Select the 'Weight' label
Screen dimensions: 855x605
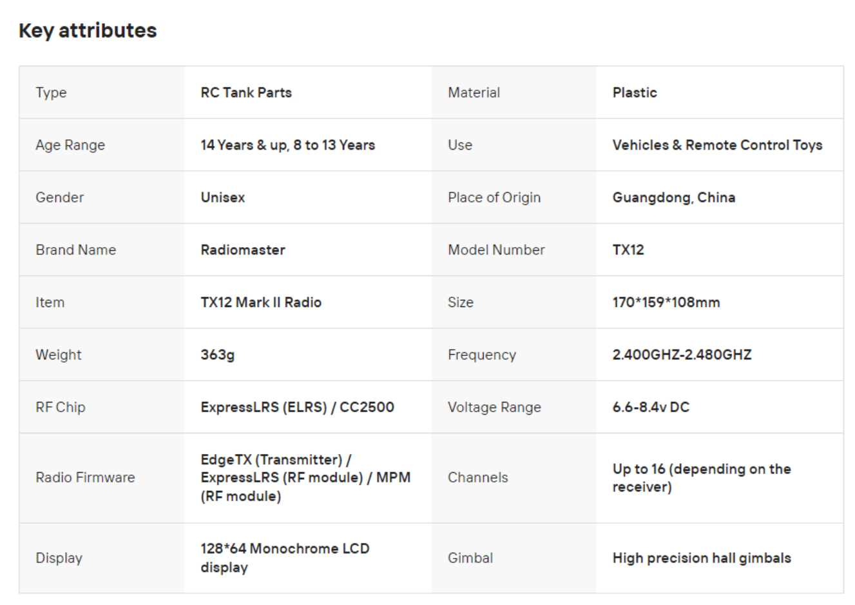(x=59, y=355)
